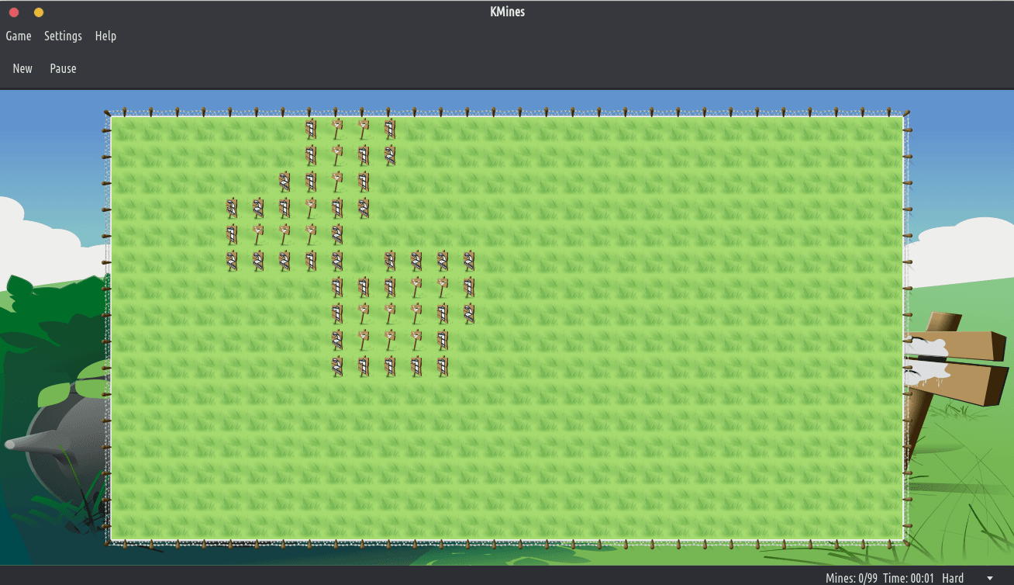Minimize KMines using the yellow button
Image resolution: width=1014 pixels, height=585 pixels.
pos(39,12)
